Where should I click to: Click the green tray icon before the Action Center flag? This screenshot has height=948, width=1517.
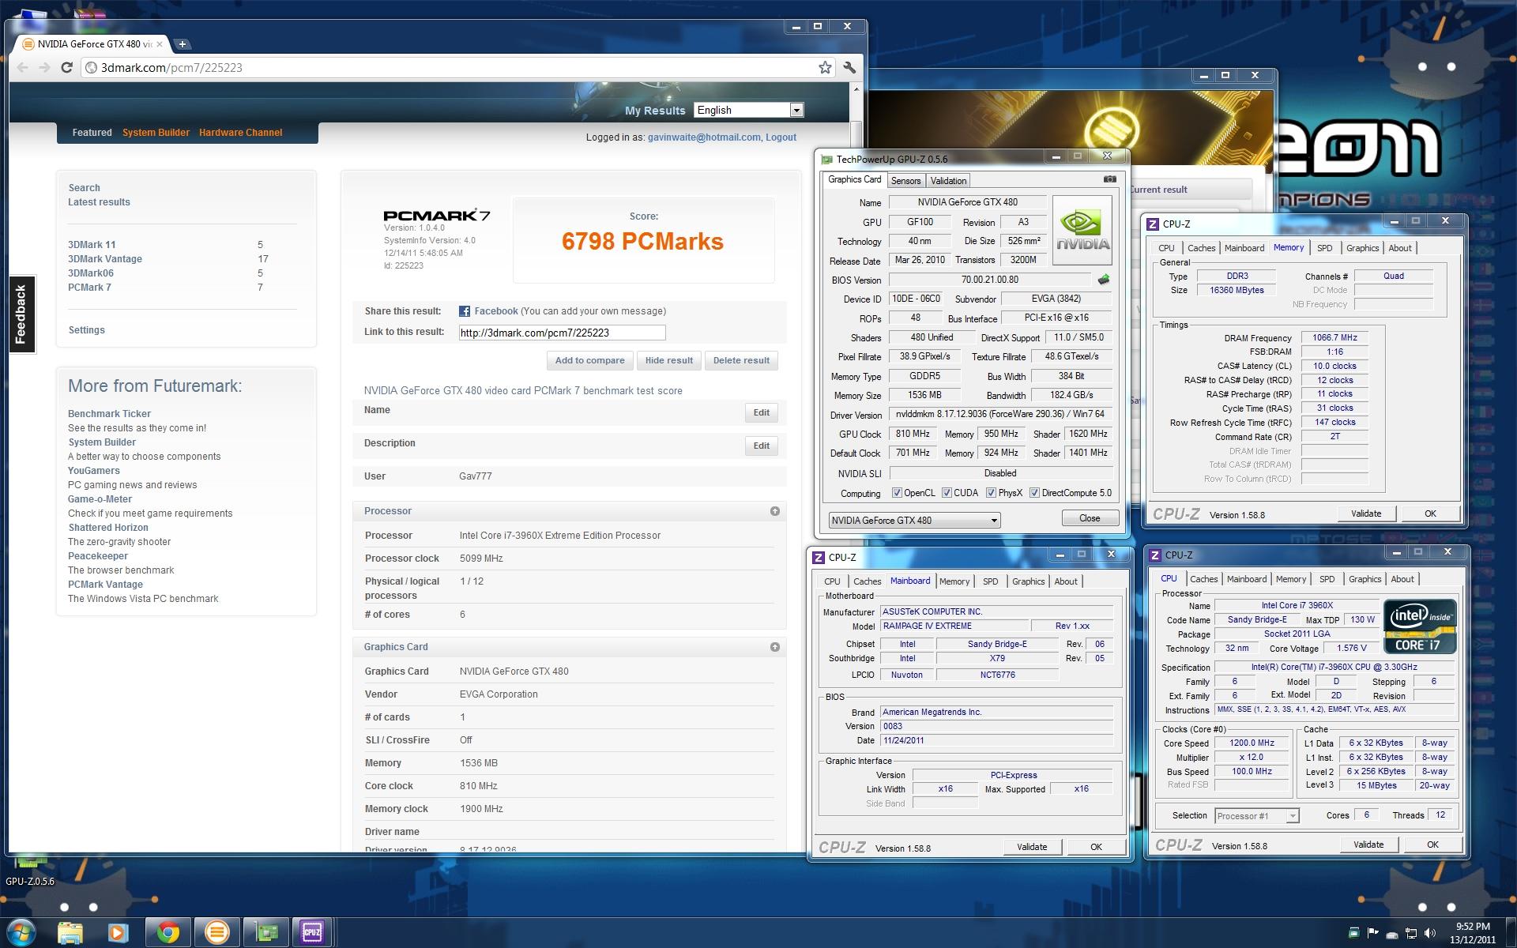(x=1354, y=933)
